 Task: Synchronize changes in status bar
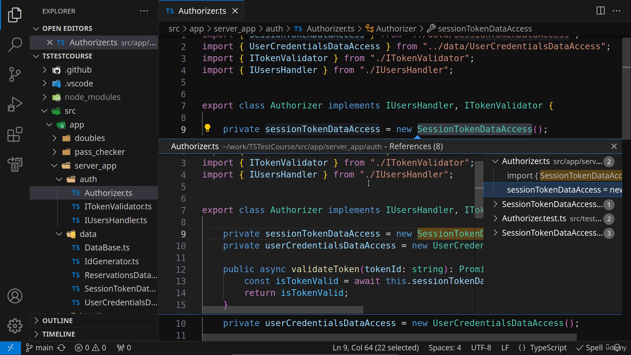click(x=61, y=348)
